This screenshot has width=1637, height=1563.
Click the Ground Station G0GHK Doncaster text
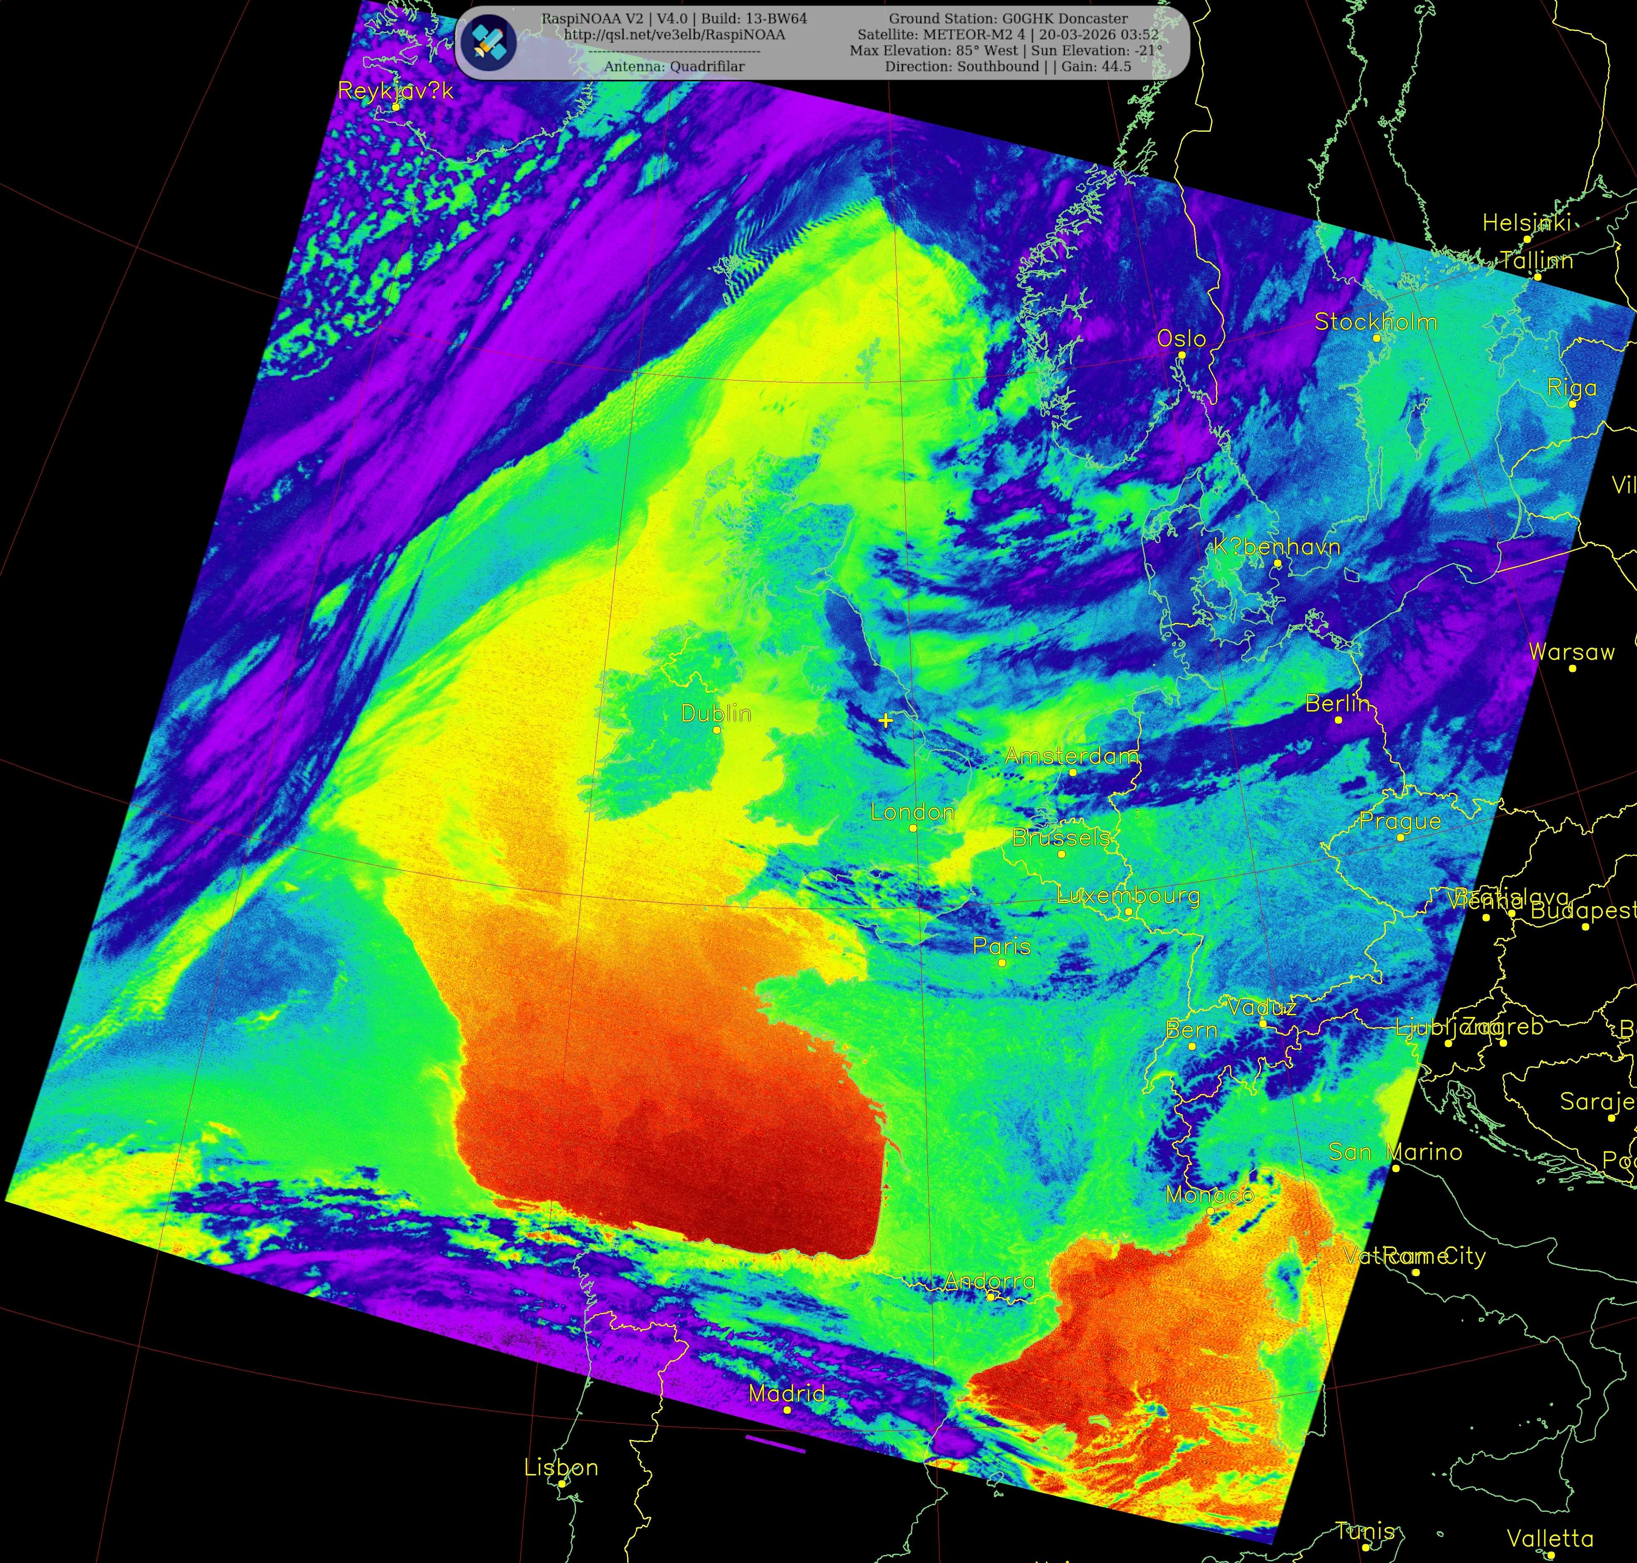click(1008, 18)
